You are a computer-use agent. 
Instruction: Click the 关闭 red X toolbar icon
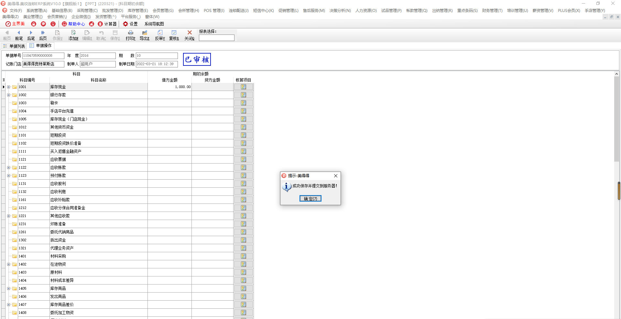coord(190,33)
